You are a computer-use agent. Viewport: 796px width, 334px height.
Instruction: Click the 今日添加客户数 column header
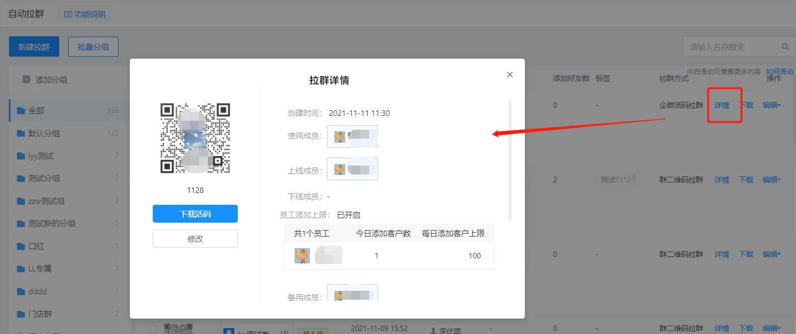[x=383, y=233]
